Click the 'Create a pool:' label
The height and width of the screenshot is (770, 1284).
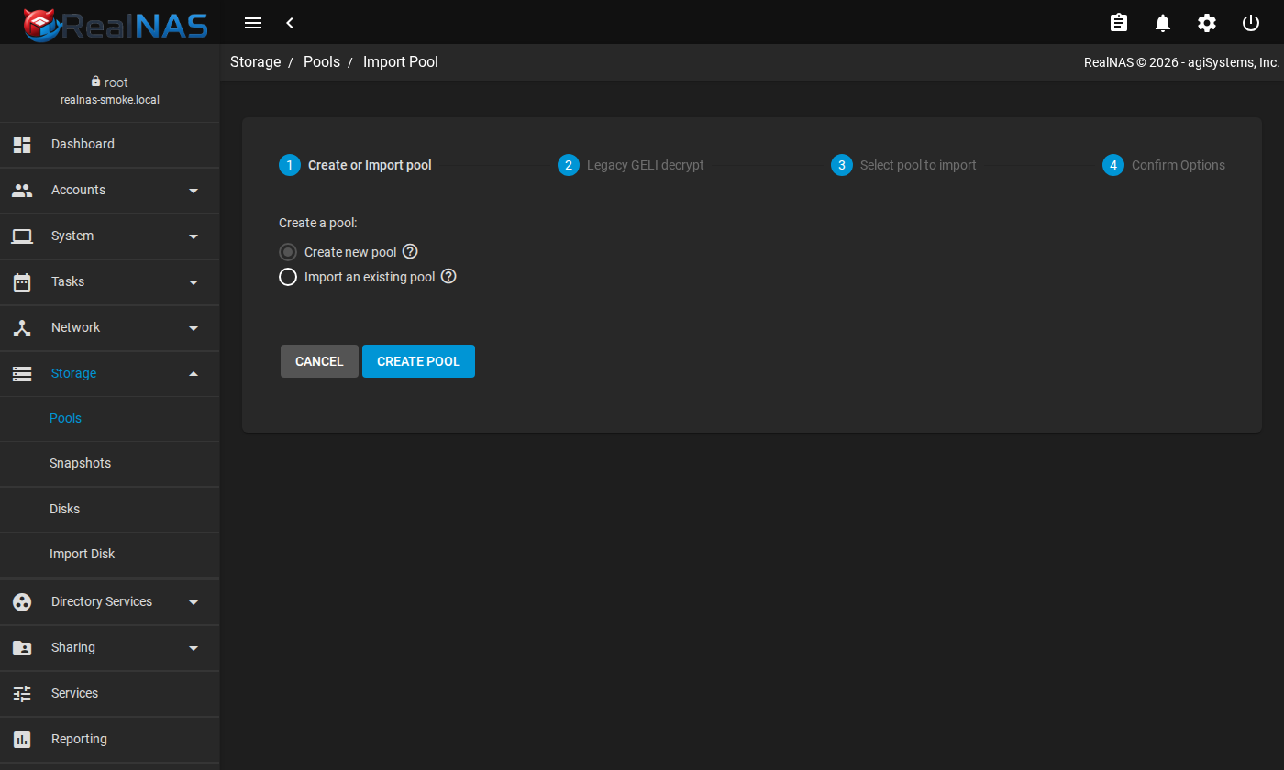(317, 223)
